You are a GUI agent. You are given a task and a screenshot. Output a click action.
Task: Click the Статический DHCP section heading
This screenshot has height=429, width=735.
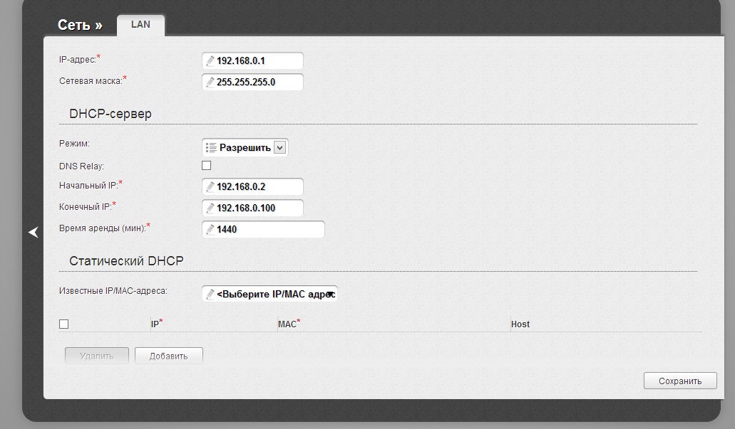pyautogui.click(x=126, y=260)
